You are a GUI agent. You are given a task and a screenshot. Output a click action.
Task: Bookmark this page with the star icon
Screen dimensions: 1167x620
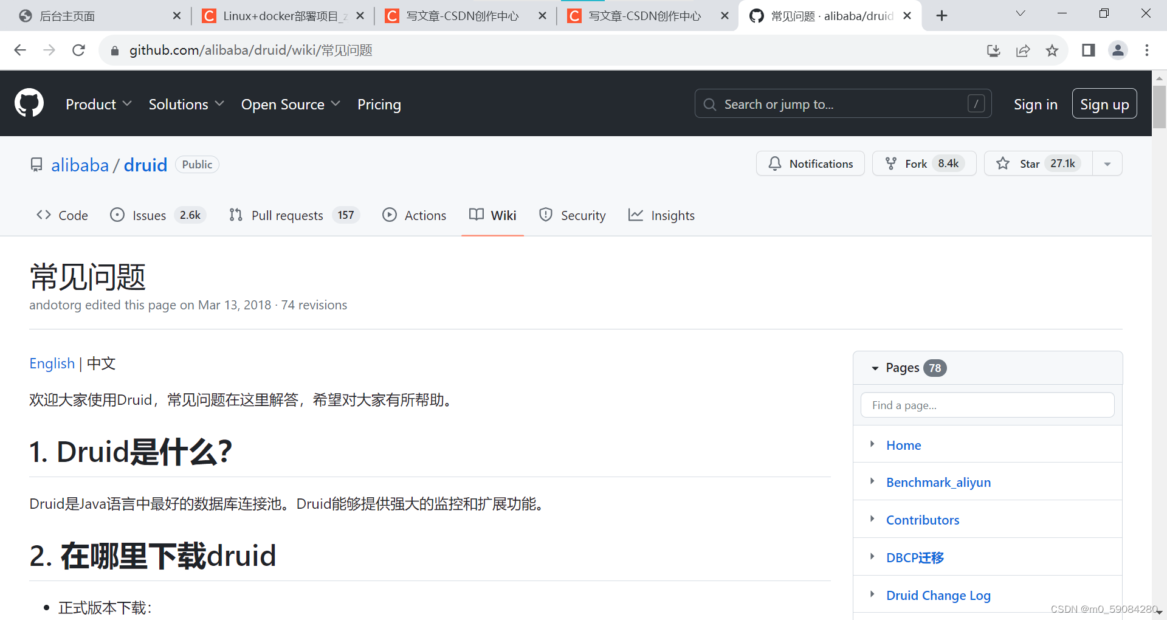(1052, 50)
